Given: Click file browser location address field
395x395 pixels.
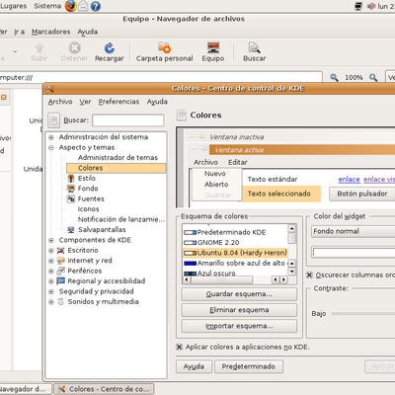Looking at the screenshot, I should pos(161,77).
